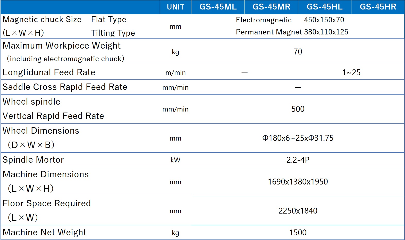Click the GS-45HL column header
The height and width of the screenshot is (240, 405).
(324, 7)
